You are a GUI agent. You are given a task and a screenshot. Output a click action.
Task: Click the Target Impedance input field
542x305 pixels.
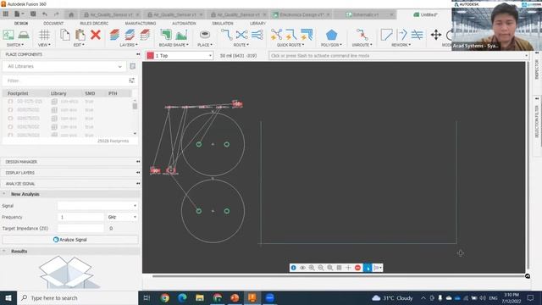coord(80,229)
